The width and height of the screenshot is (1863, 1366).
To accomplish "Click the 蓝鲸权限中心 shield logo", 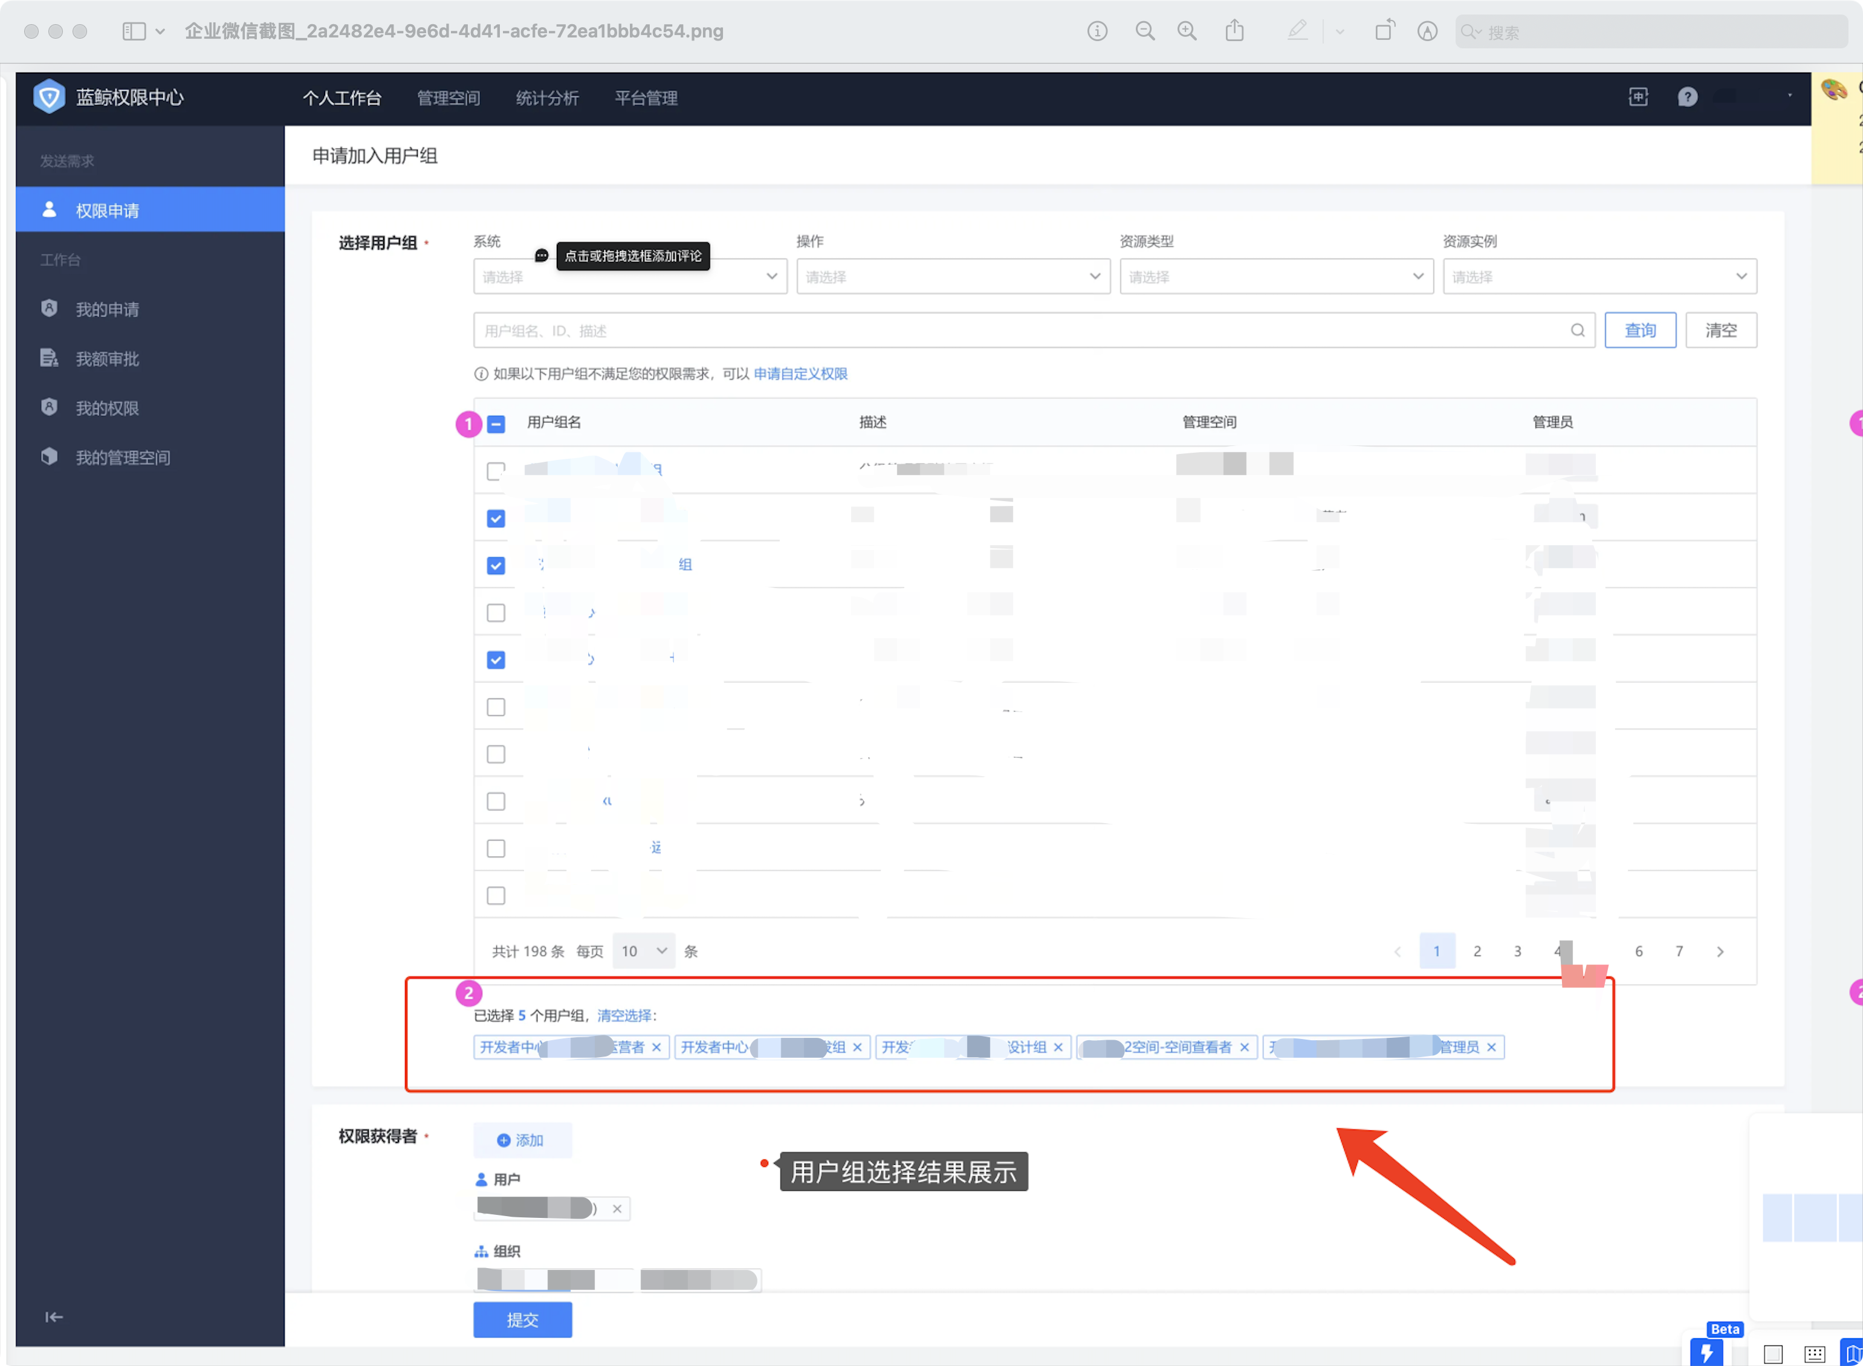I will (x=50, y=97).
